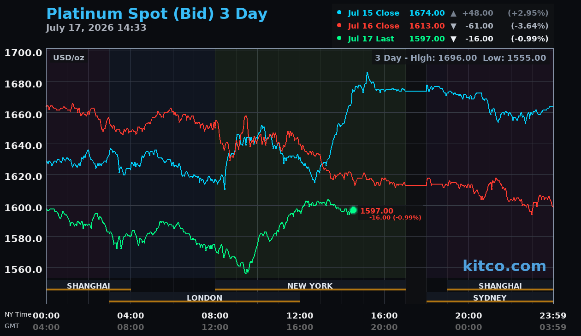Click the (+2.95%) change value
The image size is (581, 336).
click(528, 13)
